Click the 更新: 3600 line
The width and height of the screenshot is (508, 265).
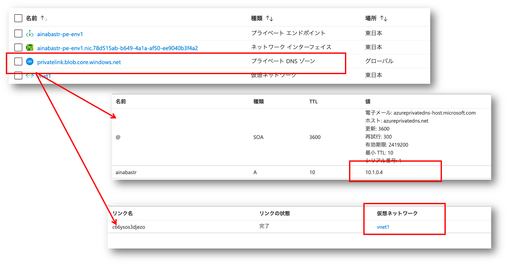(x=377, y=129)
